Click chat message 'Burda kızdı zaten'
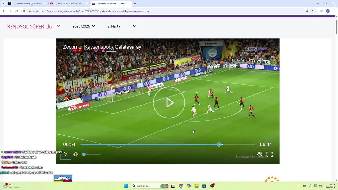This screenshot has height=190, width=338. [31, 168]
